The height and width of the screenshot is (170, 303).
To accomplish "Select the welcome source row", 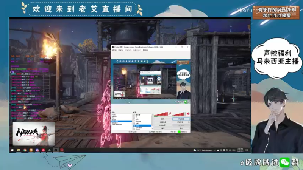I will coord(142,121).
